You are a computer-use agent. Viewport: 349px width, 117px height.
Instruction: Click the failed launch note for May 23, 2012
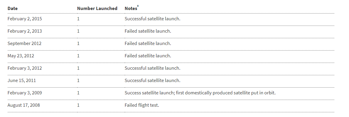[148, 56]
